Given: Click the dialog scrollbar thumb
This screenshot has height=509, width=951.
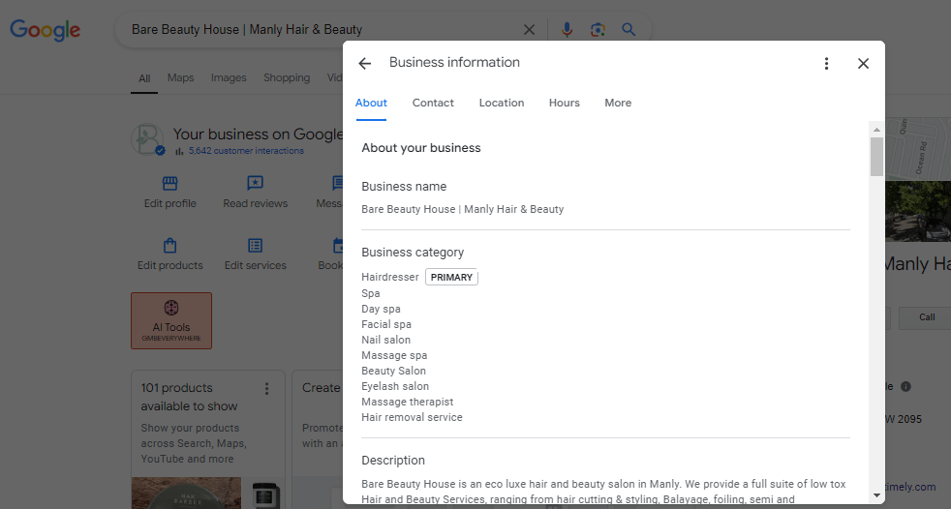Looking at the screenshot, I should click(x=876, y=157).
